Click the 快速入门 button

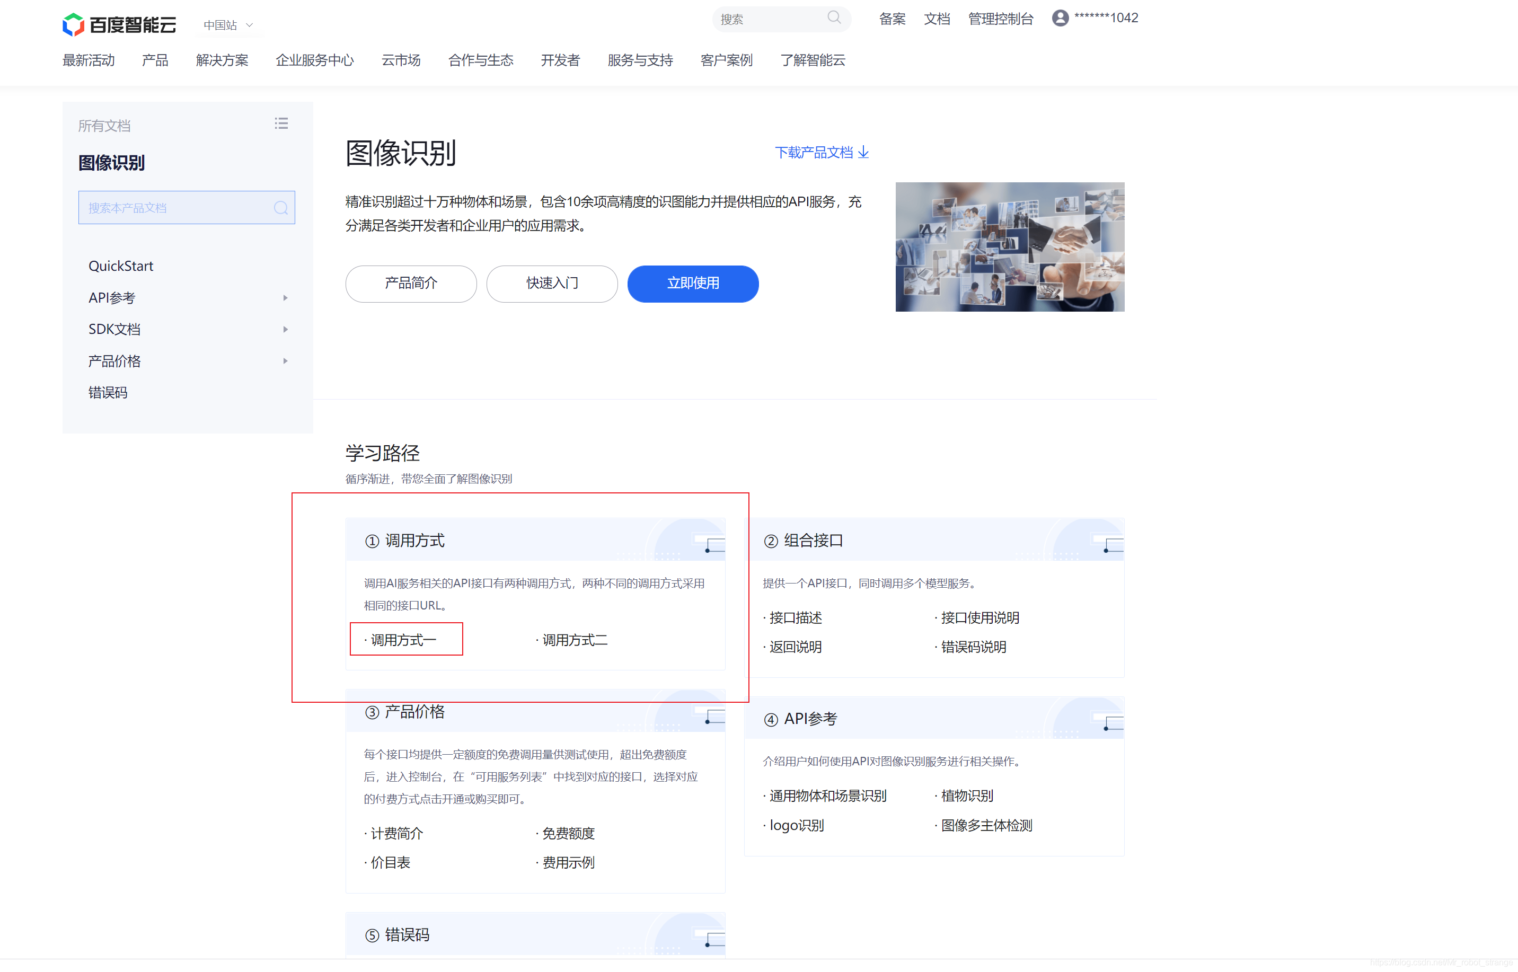[552, 284]
